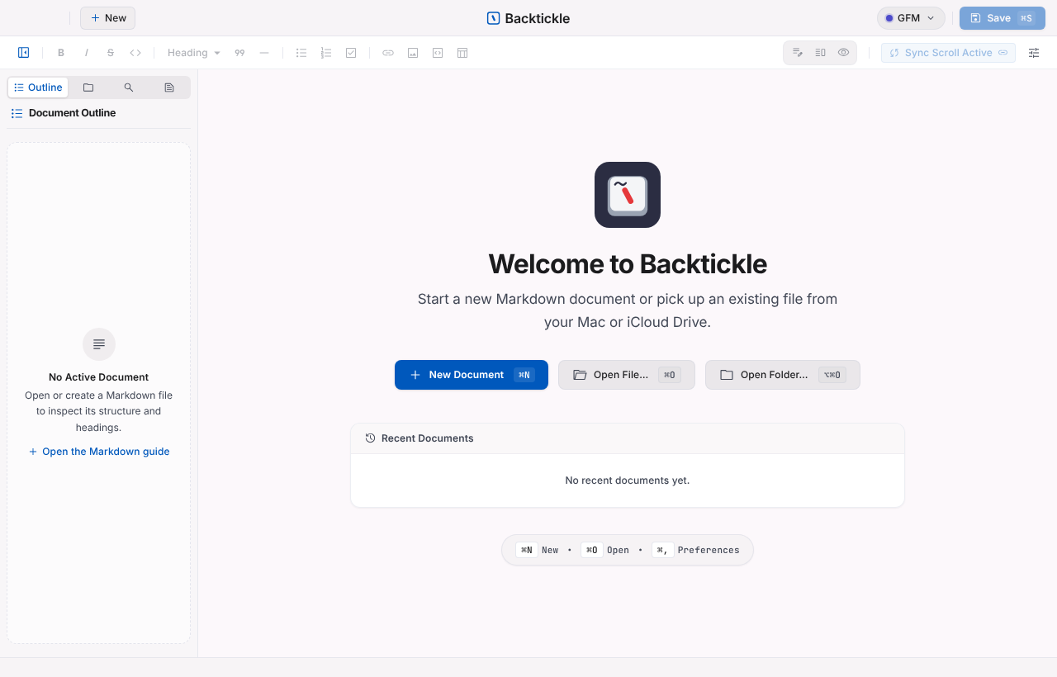Click the No Active Document label
1057x677 pixels.
(99, 377)
